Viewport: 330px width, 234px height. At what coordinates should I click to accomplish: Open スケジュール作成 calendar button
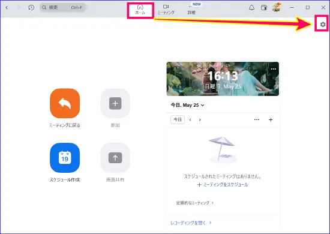tap(65, 158)
